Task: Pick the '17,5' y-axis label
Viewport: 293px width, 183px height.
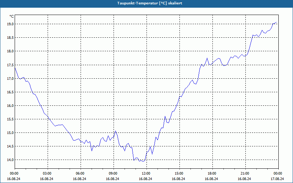Action: pos(10,65)
